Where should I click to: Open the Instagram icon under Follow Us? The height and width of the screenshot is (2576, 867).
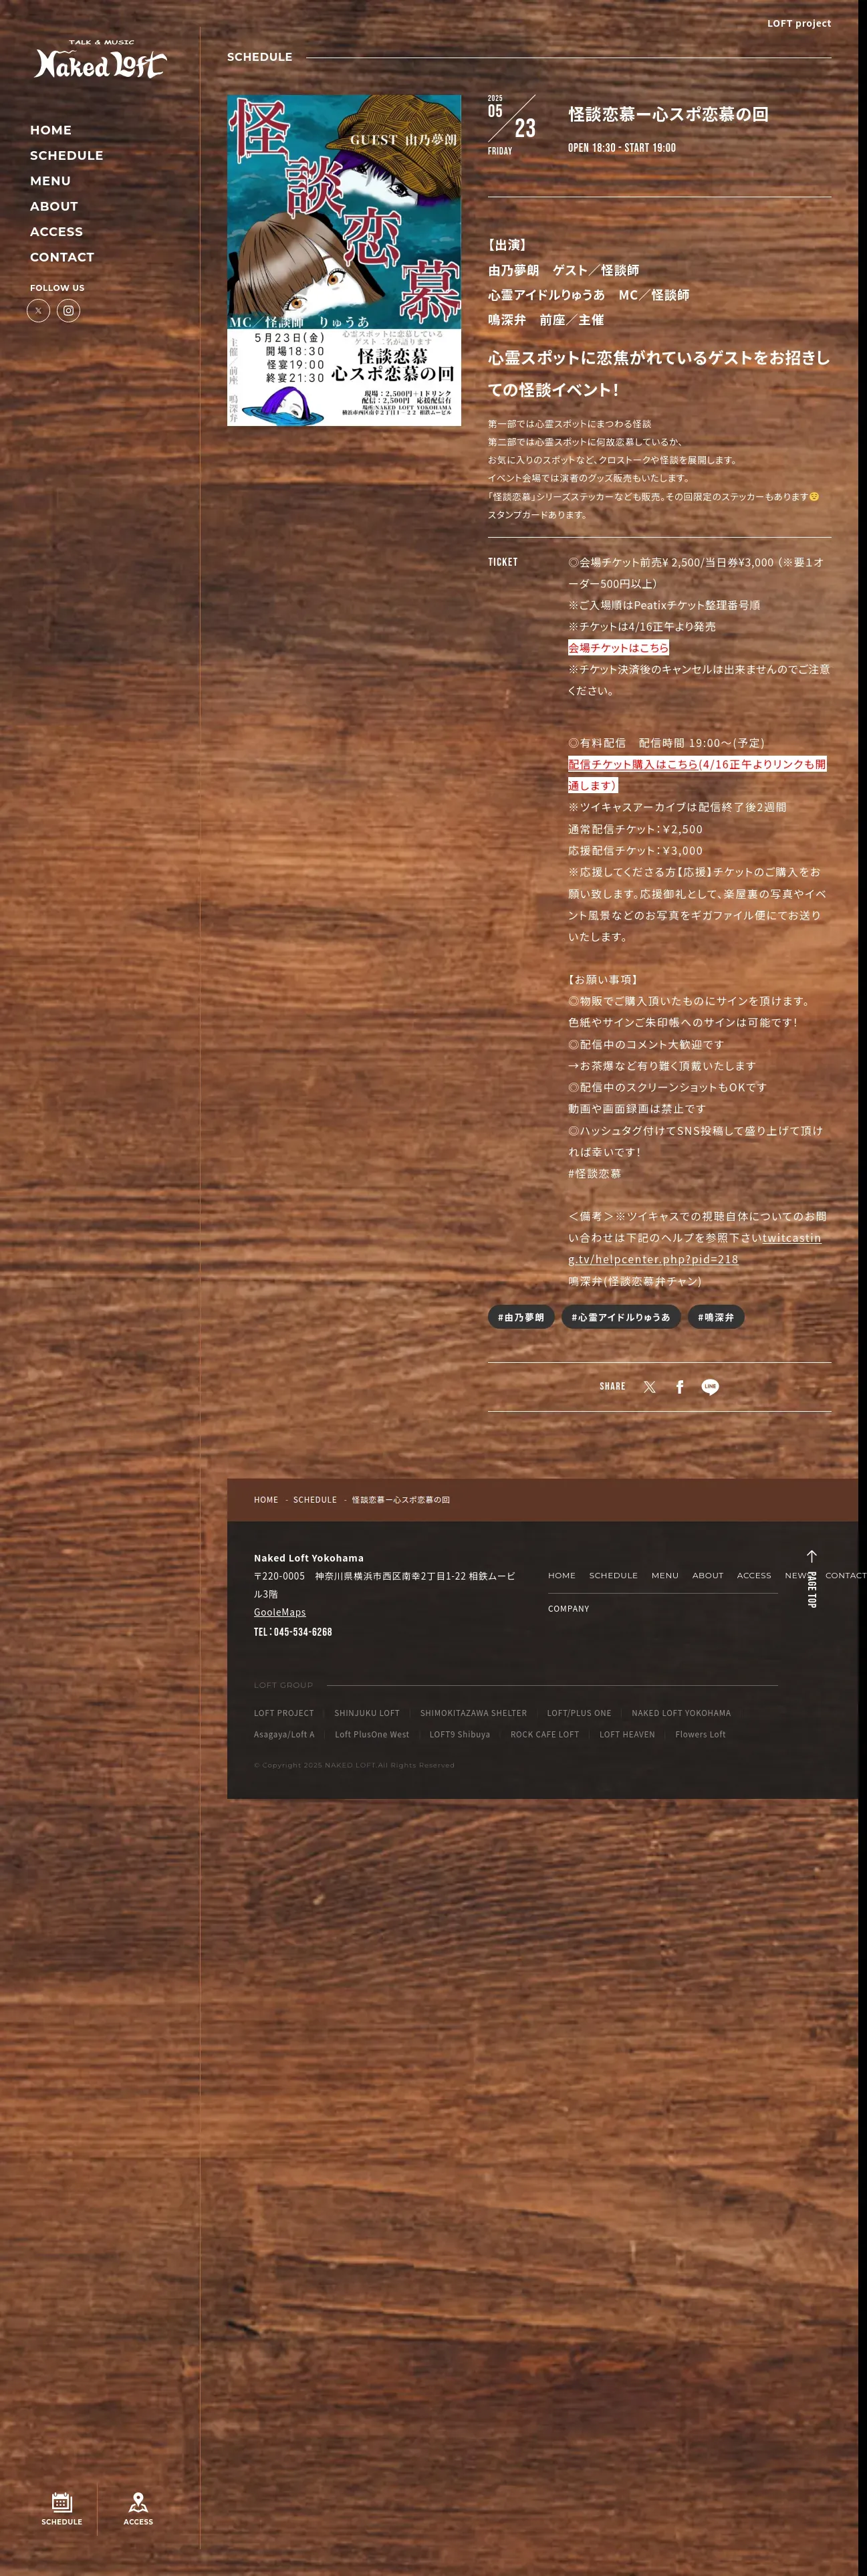tap(68, 311)
